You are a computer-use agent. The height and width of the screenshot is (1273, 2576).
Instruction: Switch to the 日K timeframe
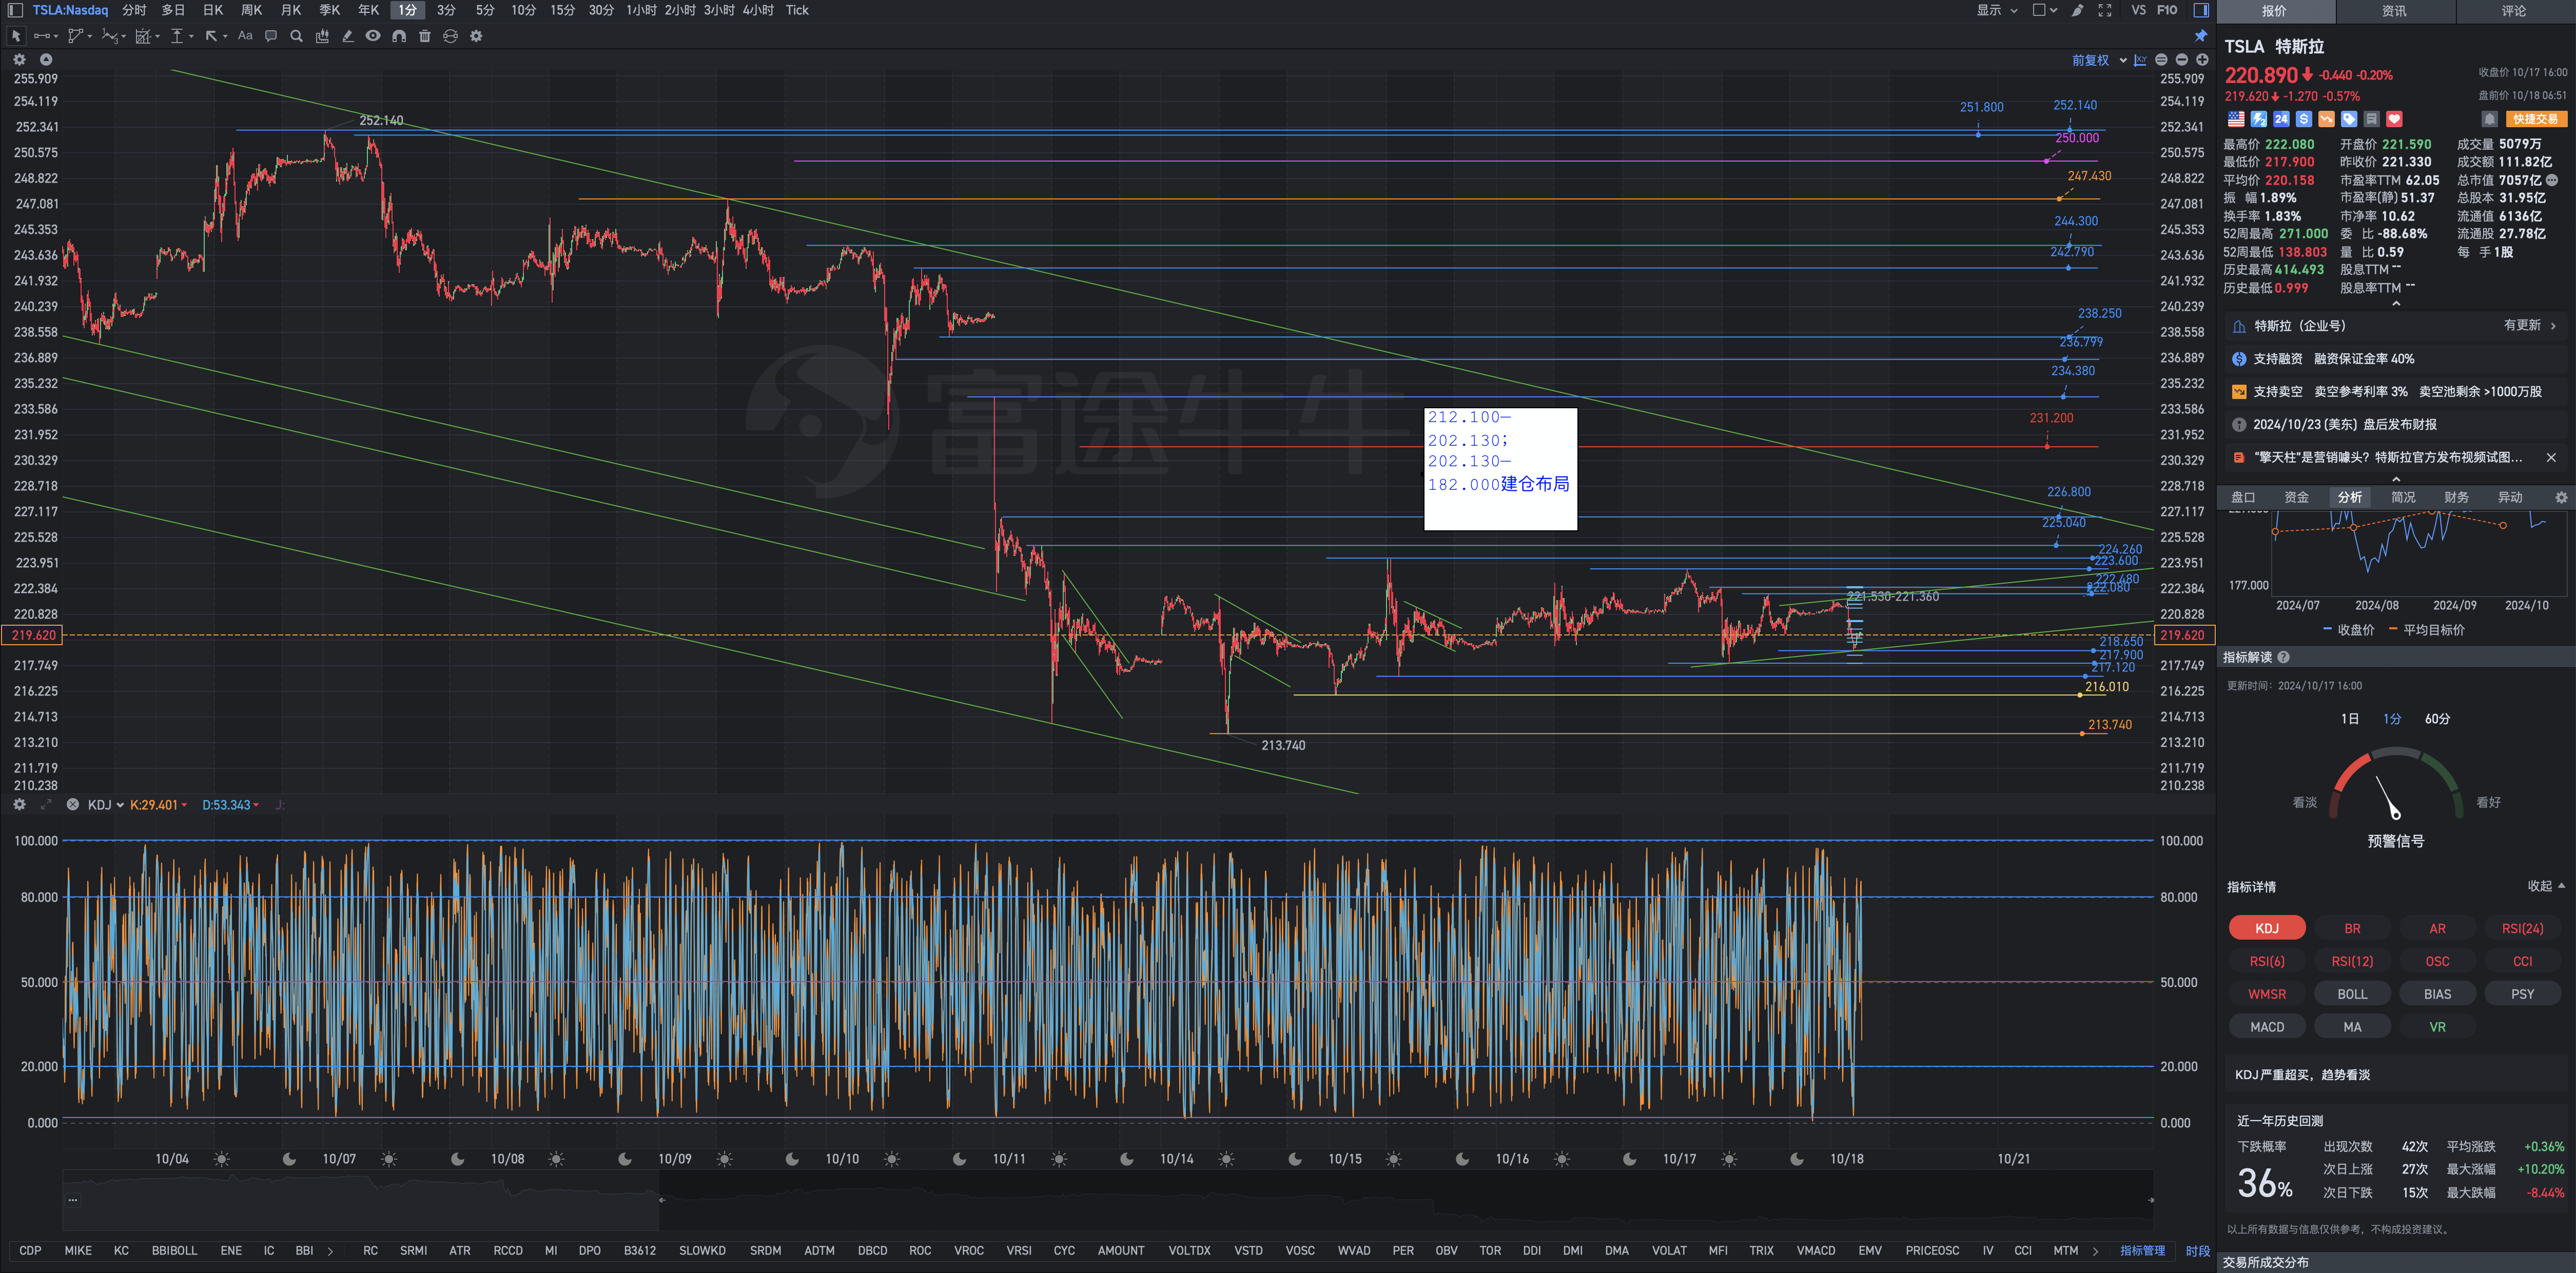[212, 10]
